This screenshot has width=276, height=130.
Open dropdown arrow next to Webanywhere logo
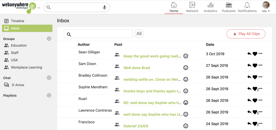coord(39,8)
